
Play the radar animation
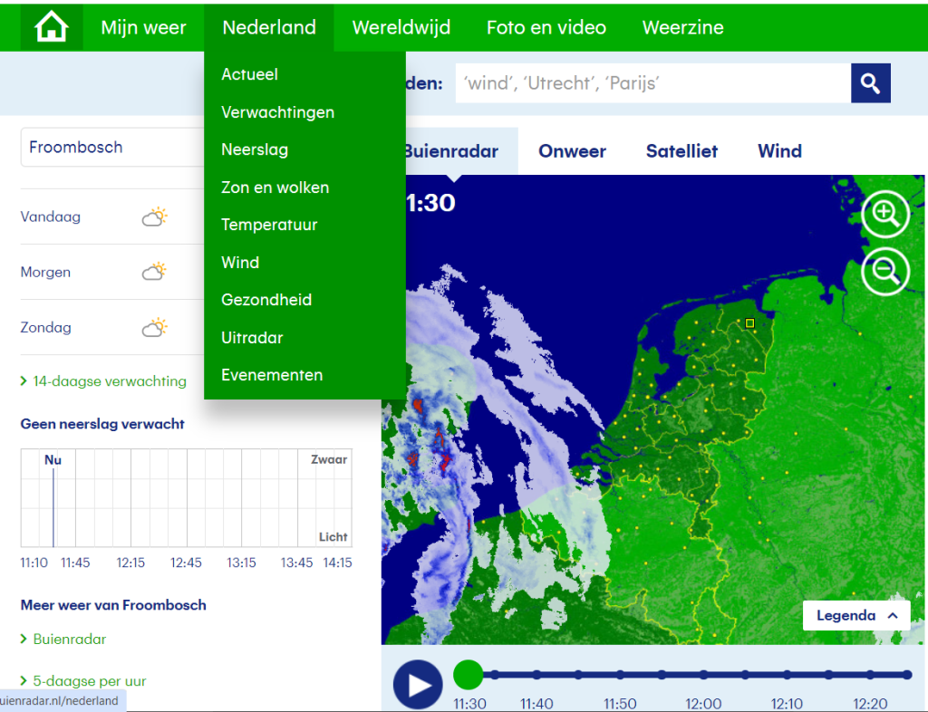click(418, 685)
